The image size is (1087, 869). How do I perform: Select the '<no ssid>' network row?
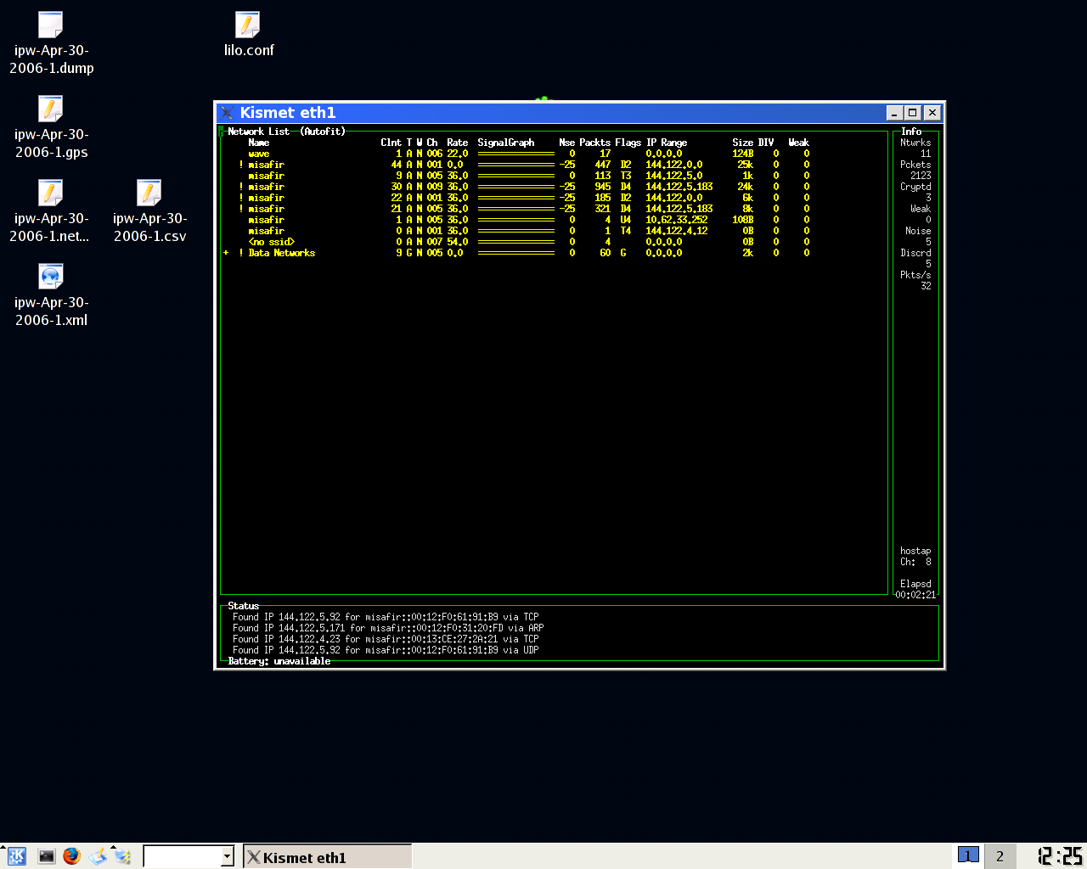click(518, 242)
